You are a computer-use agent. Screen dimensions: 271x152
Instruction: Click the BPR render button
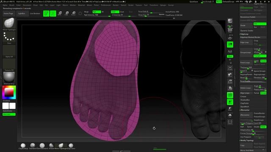tap(230, 21)
